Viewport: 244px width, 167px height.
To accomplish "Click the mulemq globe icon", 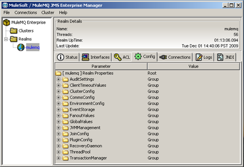I will coord(21,47).
